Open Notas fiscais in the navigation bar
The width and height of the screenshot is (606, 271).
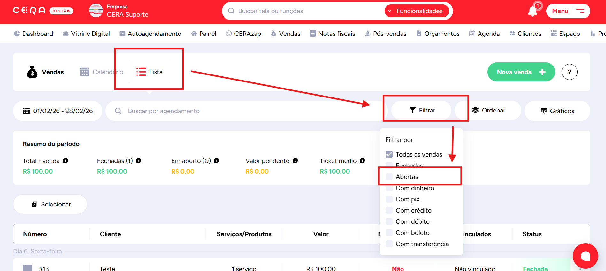pyautogui.click(x=333, y=34)
